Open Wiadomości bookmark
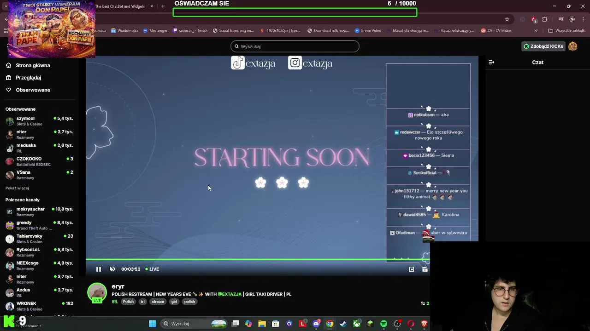Viewport: 590px width, 331px height. [x=124, y=31]
